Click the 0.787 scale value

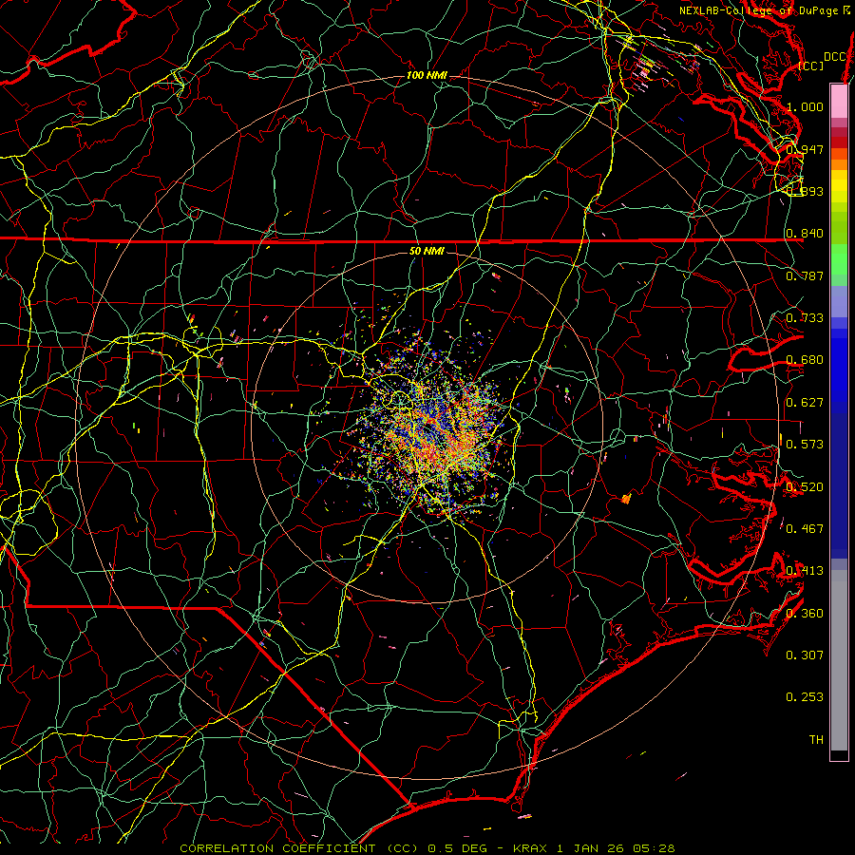point(805,275)
